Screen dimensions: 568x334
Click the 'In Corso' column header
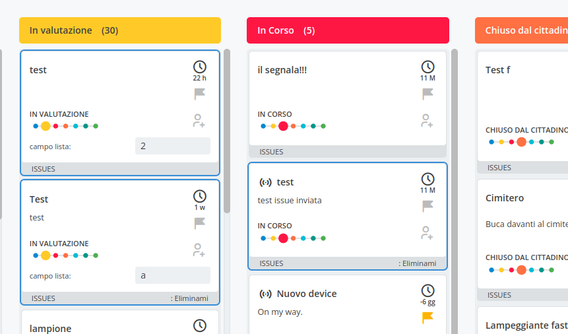(x=348, y=30)
